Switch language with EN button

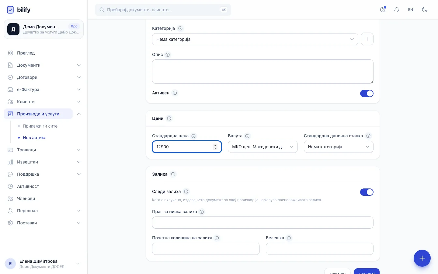pyautogui.click(x=411, y=10)
